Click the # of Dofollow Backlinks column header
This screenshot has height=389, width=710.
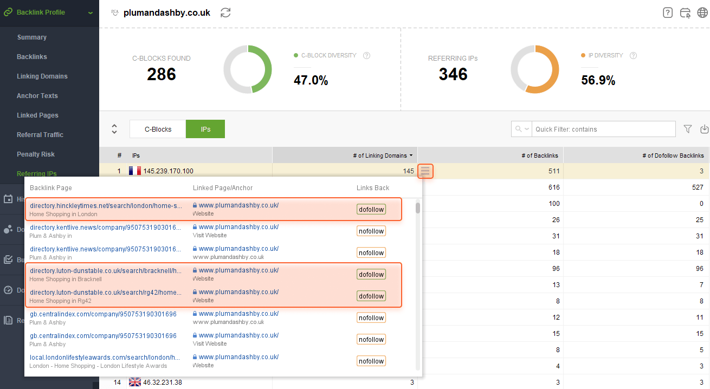coord(636,155)
